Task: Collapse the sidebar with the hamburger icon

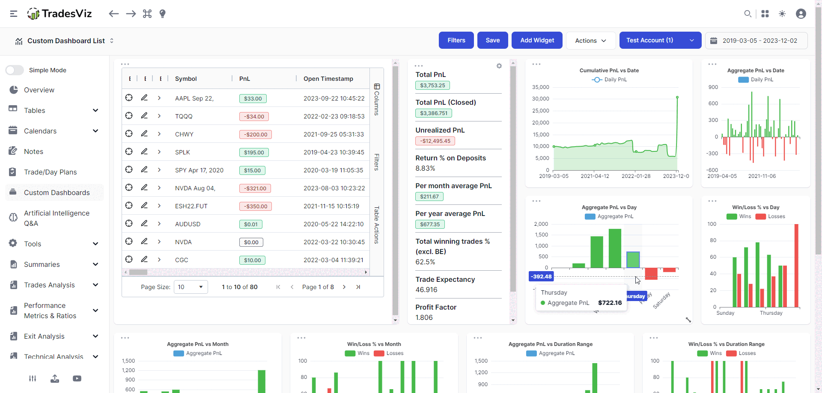Action: pos(13,14)
